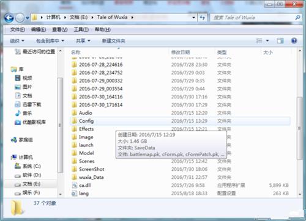The width and height of the screenshot is (306, 221).
Task: Click the refresh button beside address bar
Action: pos(202,18)
